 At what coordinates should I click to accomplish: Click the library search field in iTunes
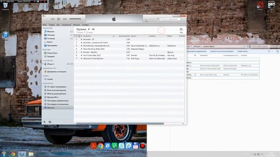168,19
